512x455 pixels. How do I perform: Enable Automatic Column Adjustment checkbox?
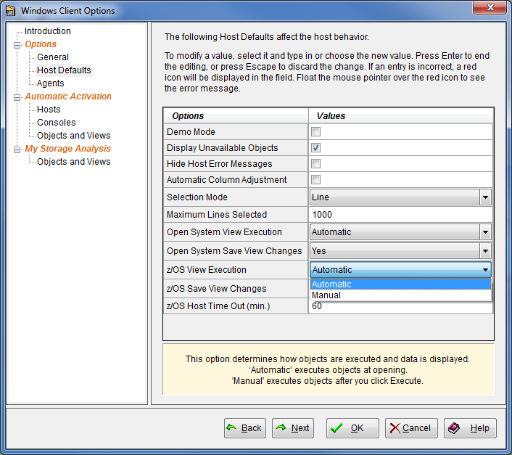pos(315,180)
